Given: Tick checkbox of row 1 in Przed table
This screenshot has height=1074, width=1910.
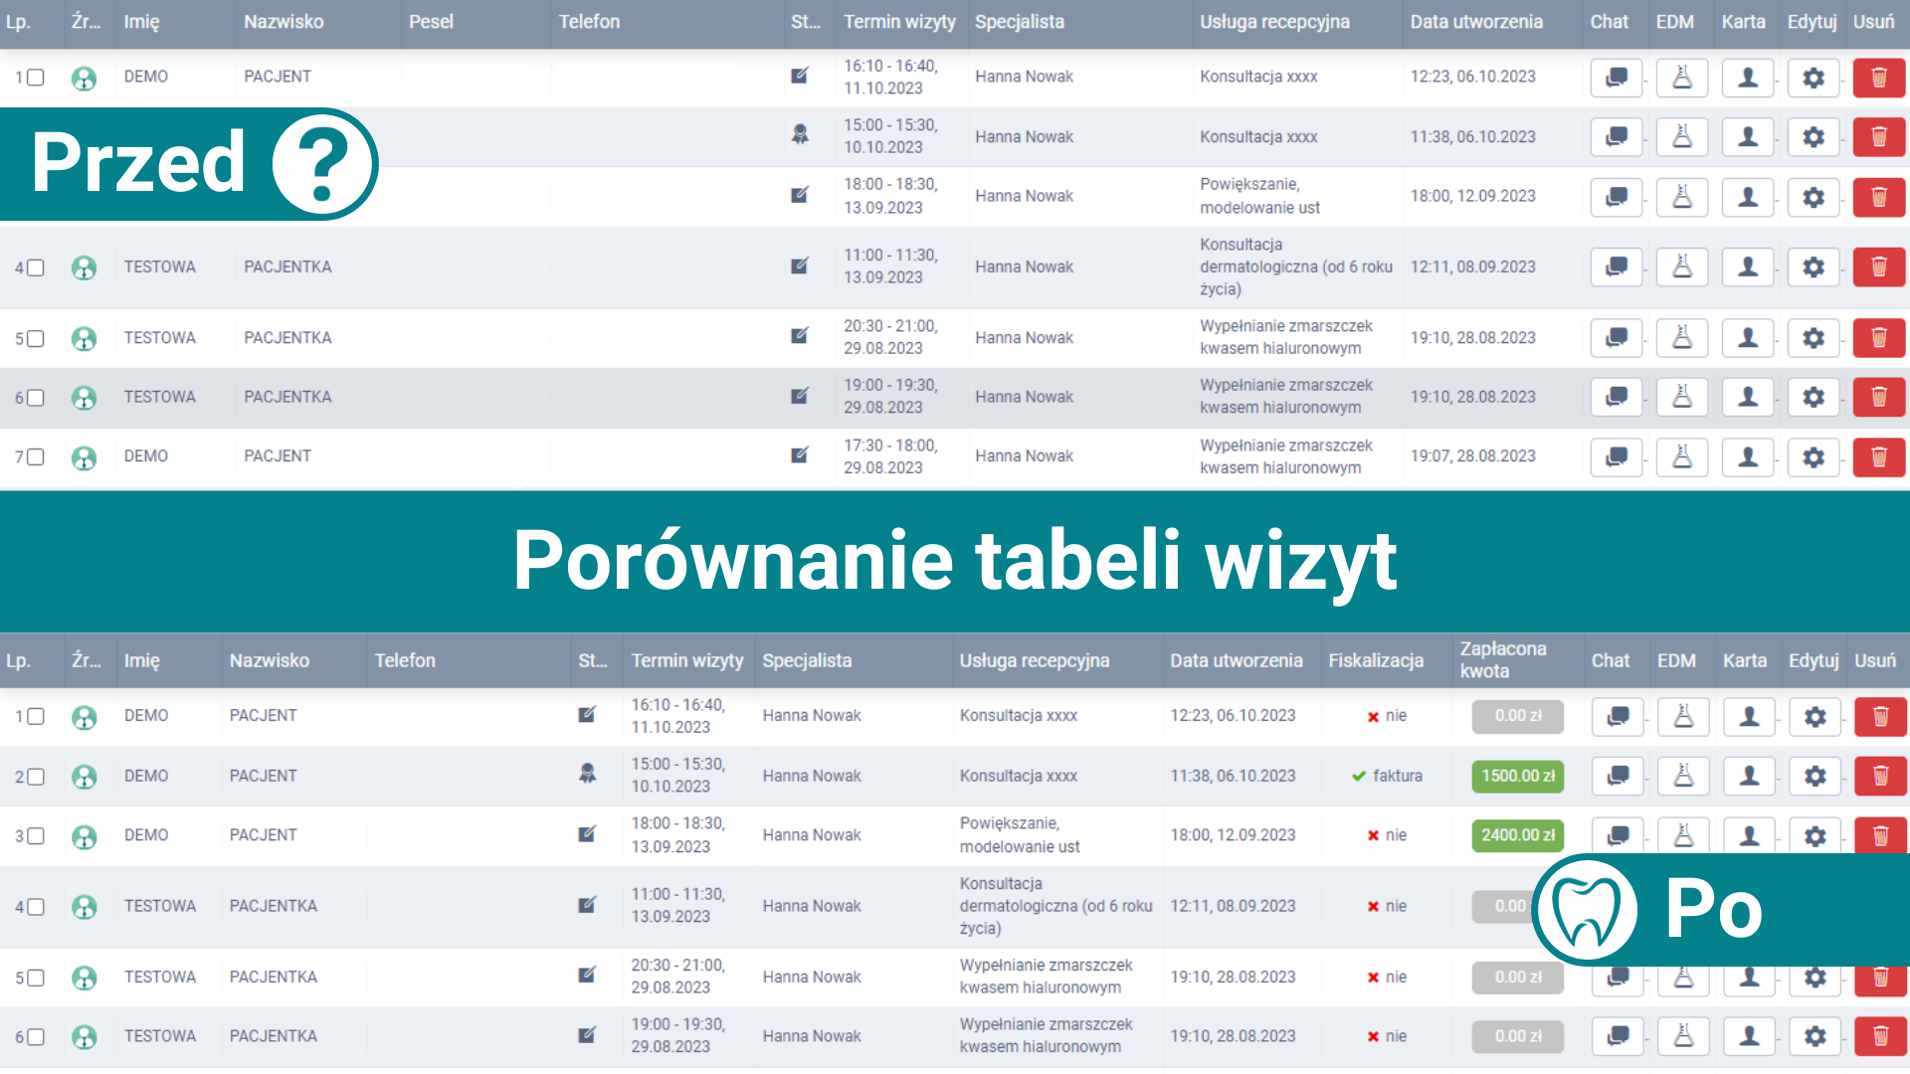Looking at the screenshot, I should (x=36, y=78).
